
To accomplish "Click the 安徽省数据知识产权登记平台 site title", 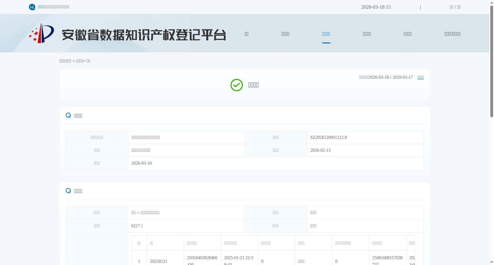I will click(x=144, y=35).
